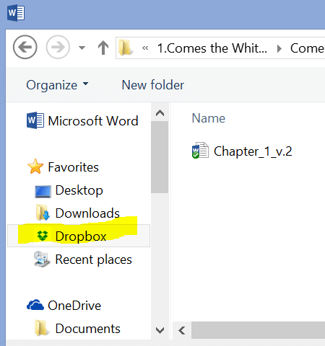
Task: Open the recent locations dropdown arrow
Action: 82,48
